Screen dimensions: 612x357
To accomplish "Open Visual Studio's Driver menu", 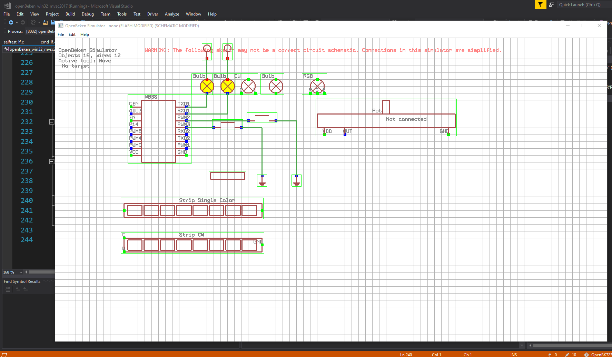I will 152,14.
